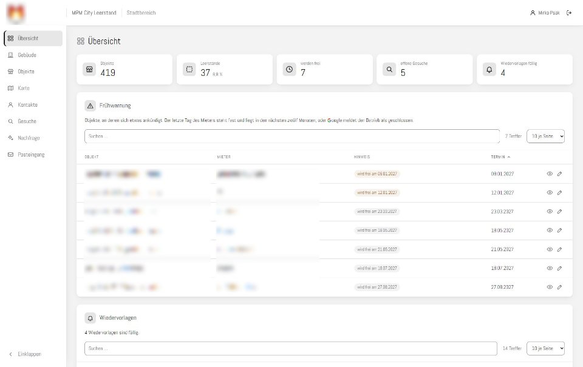Image resolution: width=583 pixels, height=367 pixels.
Task: Click the Gesuche magnifier icon in sidebar
Action: [10, 121]
